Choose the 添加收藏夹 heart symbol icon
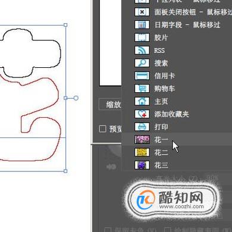 tap(142, 114)
